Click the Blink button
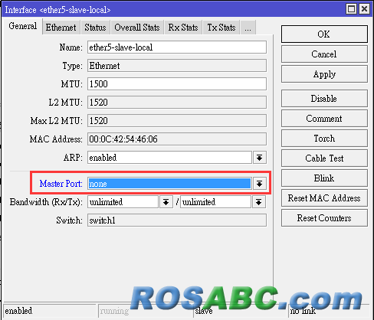Image resolution: width=374 pixels, height=320 pixels. pos(324,178)
